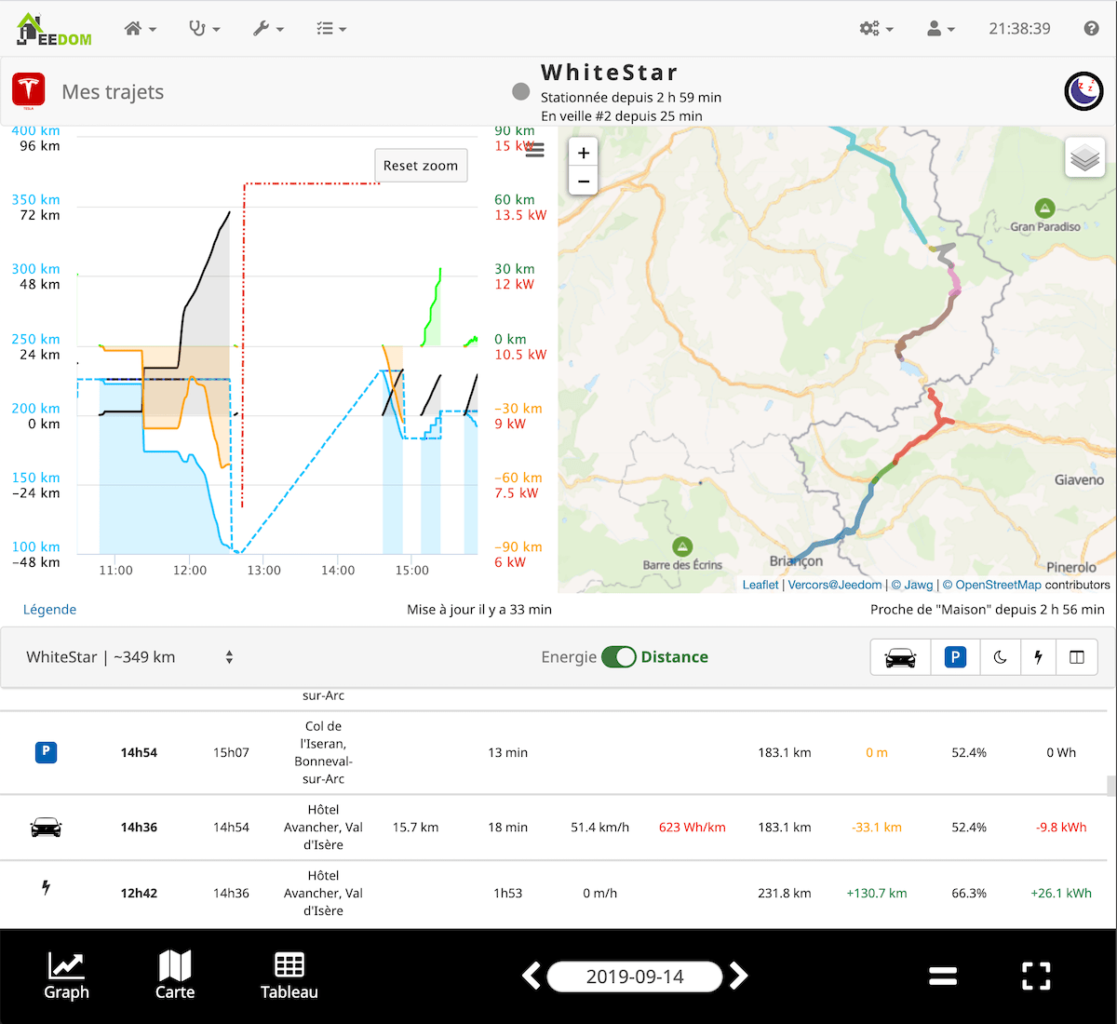The height and width of the screenshot is (1024, 1117).
Task: Select the lightning charge filter icon
Action: pos(1038,656)
